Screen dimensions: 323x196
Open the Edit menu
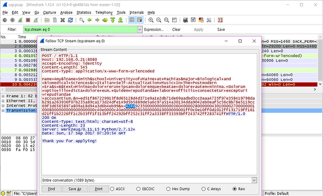tap(15, 13)
